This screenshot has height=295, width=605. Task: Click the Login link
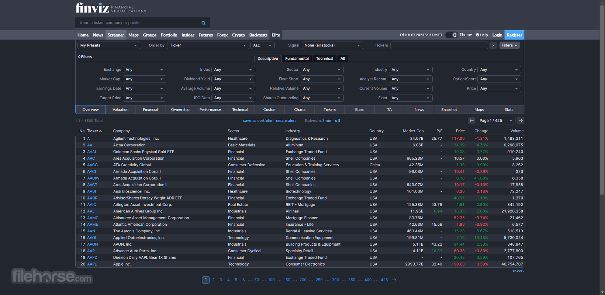pyautogui.click(x=497, y=35)
